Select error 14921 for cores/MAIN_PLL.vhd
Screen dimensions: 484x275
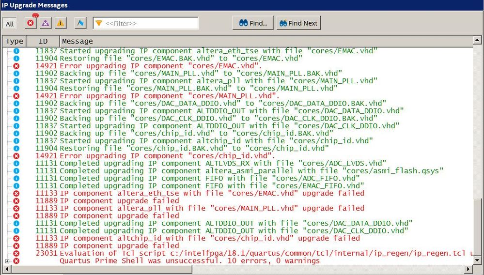click(170, 96)
